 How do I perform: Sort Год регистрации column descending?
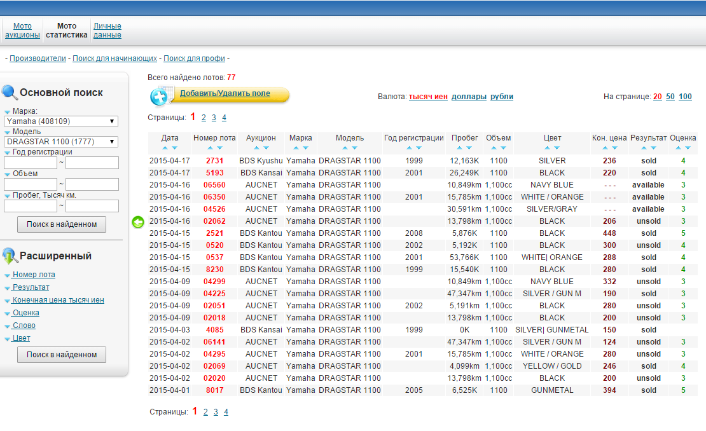point(419,148)
